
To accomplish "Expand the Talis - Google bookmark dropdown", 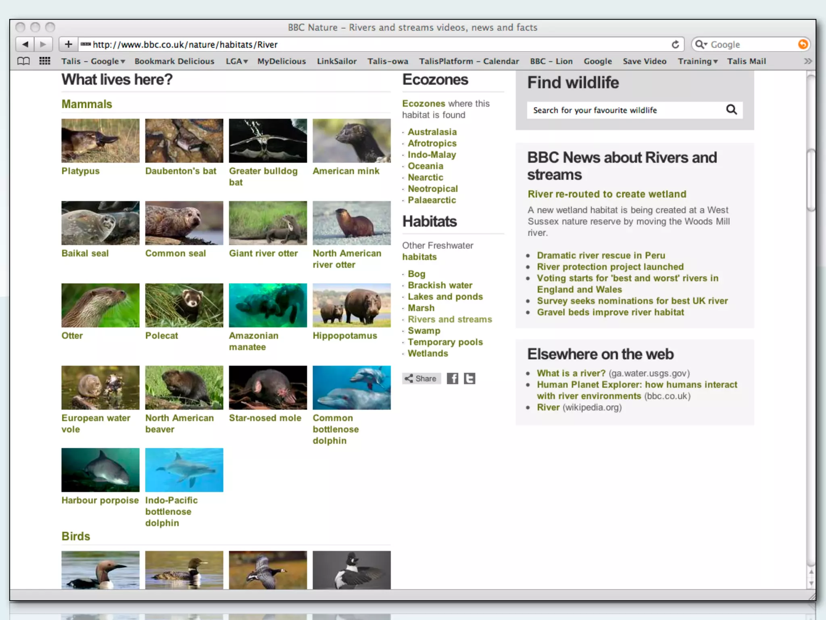I will click(93, 61).
